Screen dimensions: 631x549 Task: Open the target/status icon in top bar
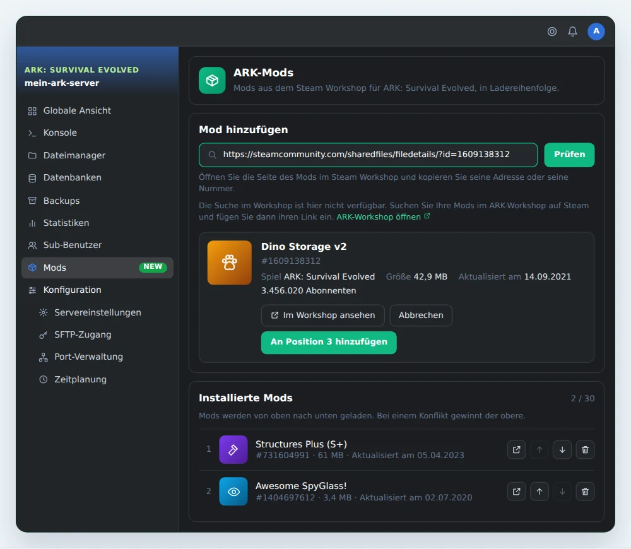[x=551, y=32]
